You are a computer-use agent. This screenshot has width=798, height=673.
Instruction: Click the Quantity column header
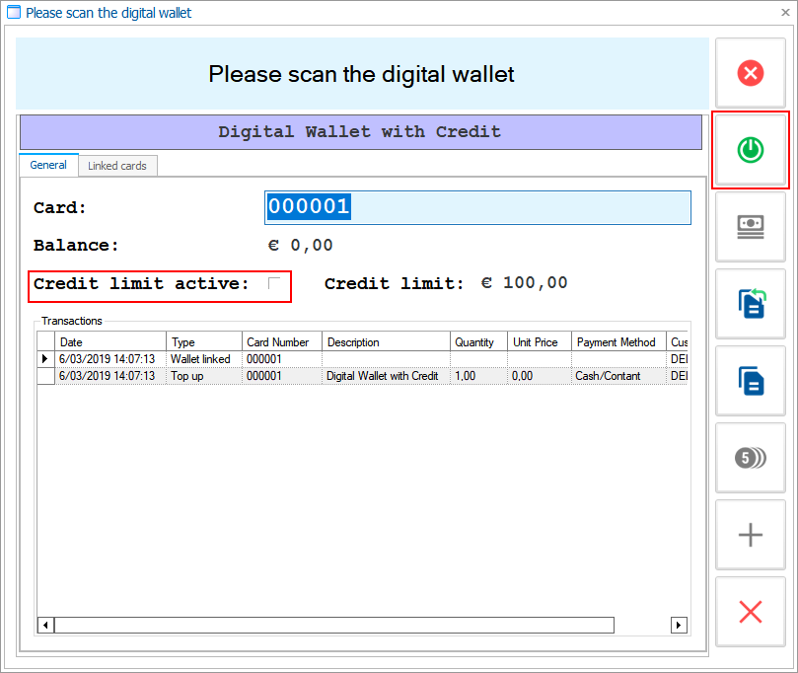coord(478,342)
